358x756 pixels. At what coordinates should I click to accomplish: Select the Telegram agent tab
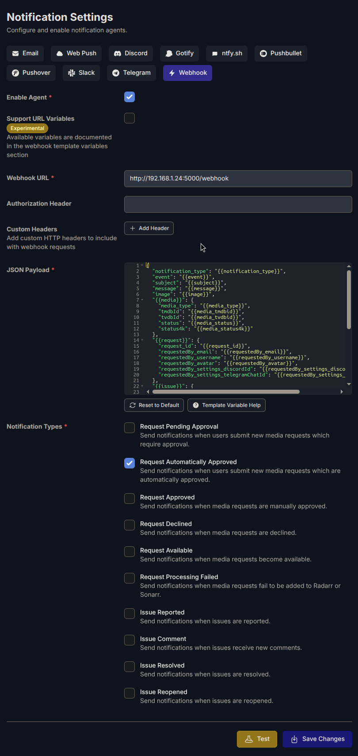coord(131,73)
